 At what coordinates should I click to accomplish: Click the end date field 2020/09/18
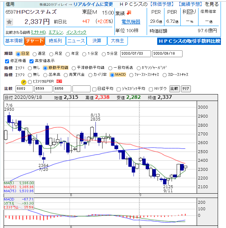coord(167,54)
